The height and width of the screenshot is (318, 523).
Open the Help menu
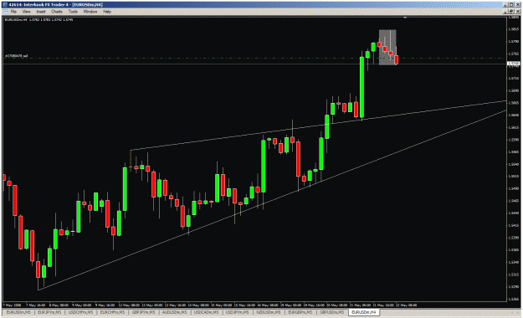click(107, 12)
